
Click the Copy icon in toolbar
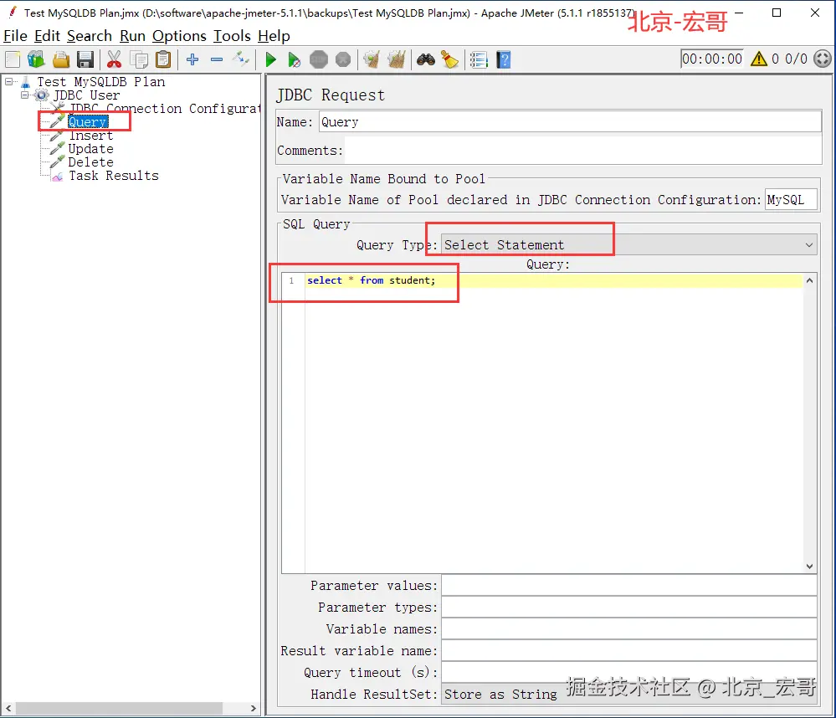pyautogui.click(x=139, y=59)
